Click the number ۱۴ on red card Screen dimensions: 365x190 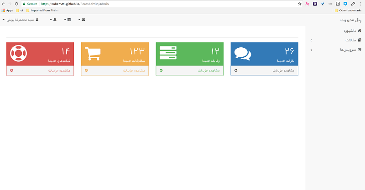(65, 51)
